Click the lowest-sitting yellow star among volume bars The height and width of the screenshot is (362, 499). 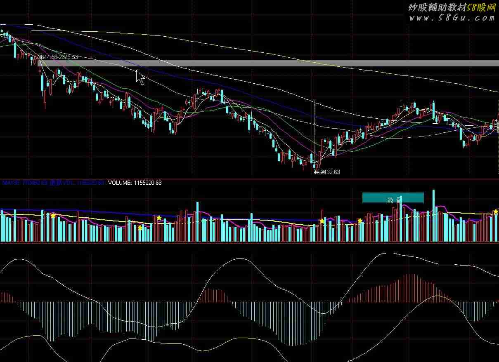[140, 228]
